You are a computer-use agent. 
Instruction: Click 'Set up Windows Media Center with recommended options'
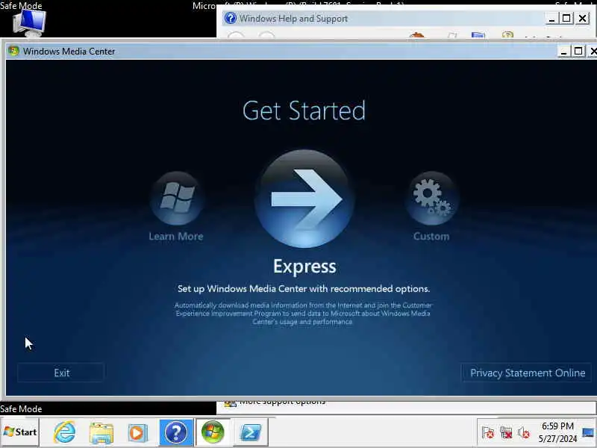tap(304, 289)
